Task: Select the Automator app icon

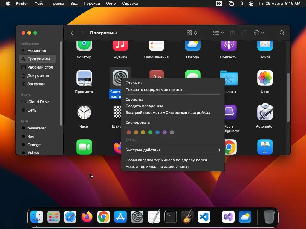Action: click(265, 112)
